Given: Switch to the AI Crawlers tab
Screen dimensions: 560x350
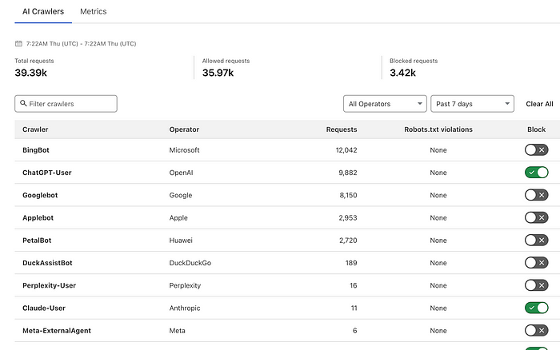Looking at the screenshot, I should [x=43, y=11].
